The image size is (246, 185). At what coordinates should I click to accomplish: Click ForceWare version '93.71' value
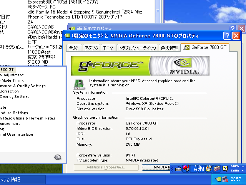pyautogui.click(x=130, y=155)
